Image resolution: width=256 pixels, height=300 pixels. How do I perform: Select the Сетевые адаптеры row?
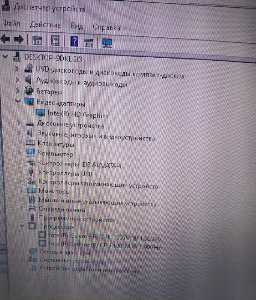point(65,252)
